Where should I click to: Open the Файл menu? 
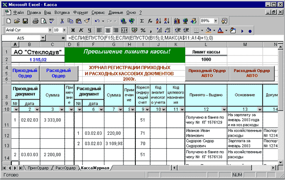[19, 12]
